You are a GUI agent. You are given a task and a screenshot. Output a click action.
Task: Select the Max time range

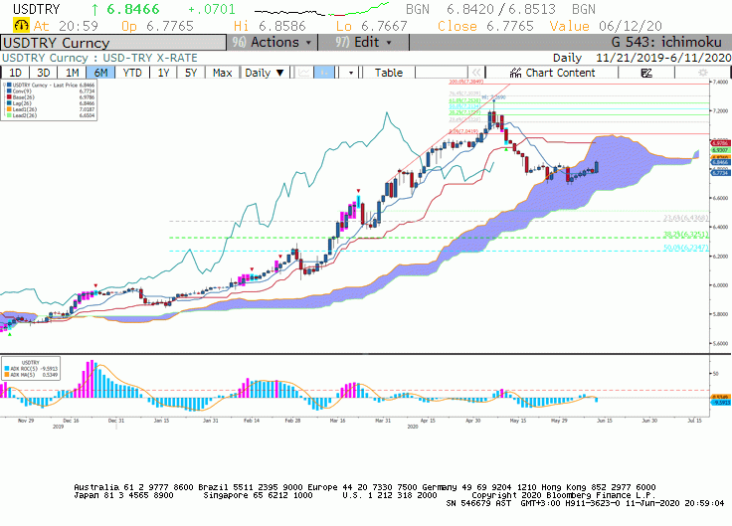click(222, 73)
